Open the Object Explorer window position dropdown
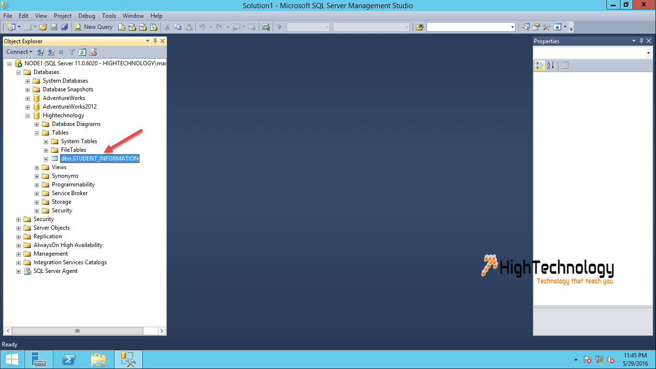This screenshot has width=656, height=369. [148, 41]
